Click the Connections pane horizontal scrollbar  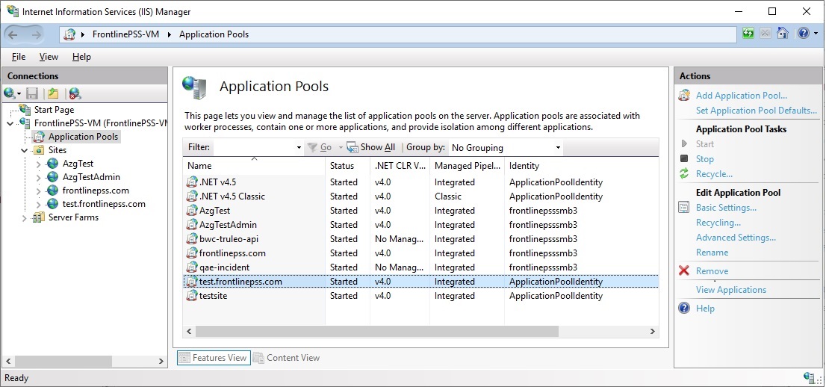click(63, 361)
